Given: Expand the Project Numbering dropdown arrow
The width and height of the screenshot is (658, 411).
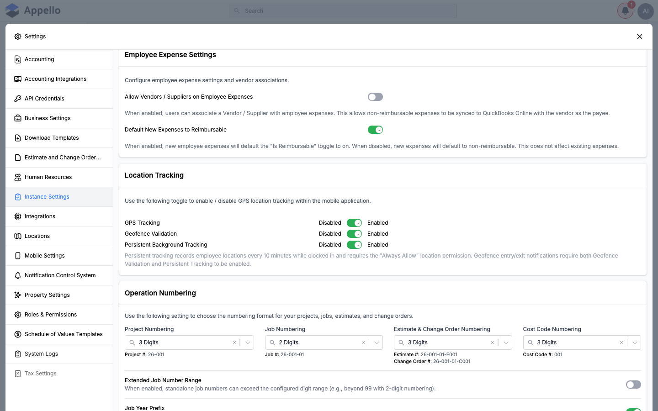Looking at the screenshot, I should 248,342.
